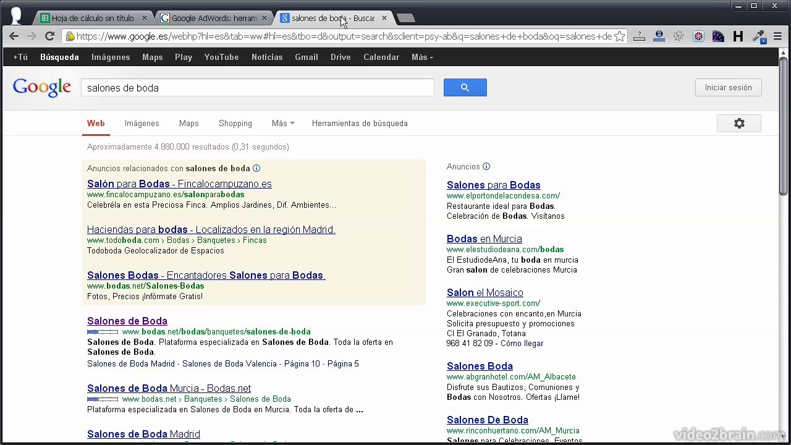Open Play from the black bar
The height and width of the screenshot is (445, 791).
tap(184, 57)
